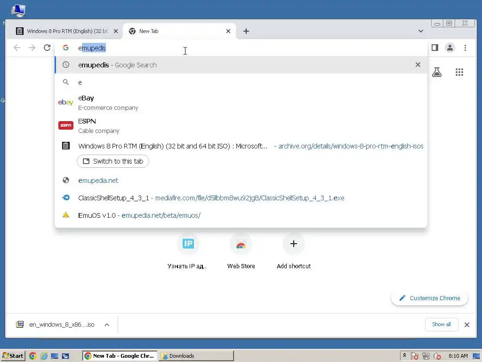This screenshot has width=482, height=362.
Task: Remove the emupedis suggestion with the X
Action: (418, 65)
